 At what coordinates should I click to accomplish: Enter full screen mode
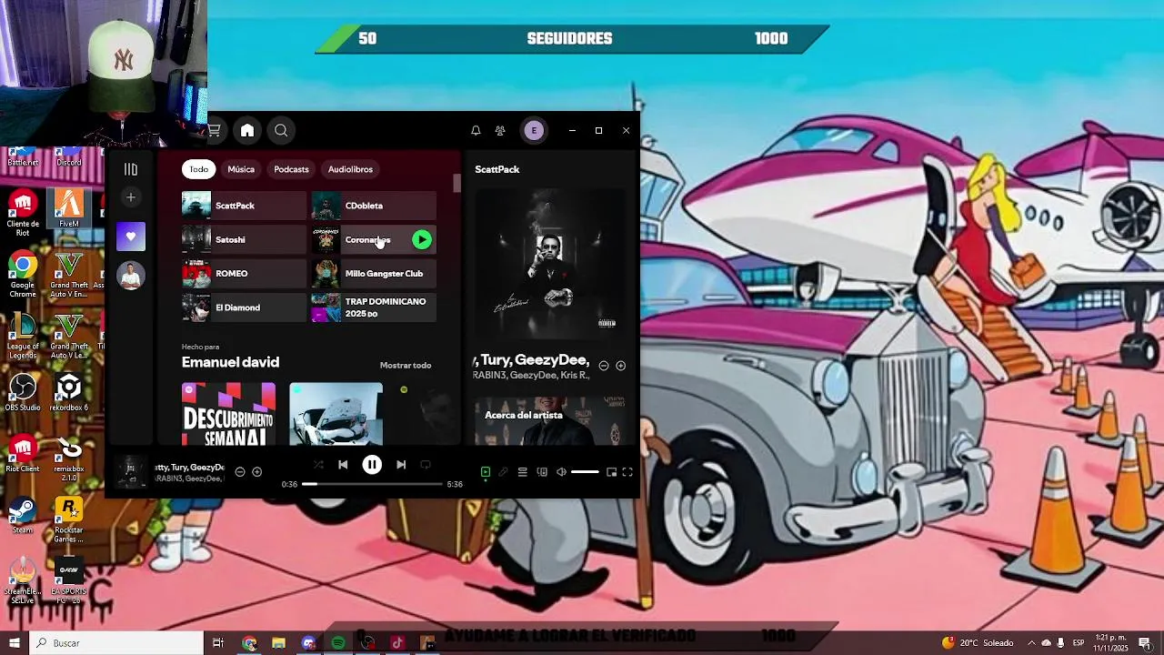coord(627,472)
